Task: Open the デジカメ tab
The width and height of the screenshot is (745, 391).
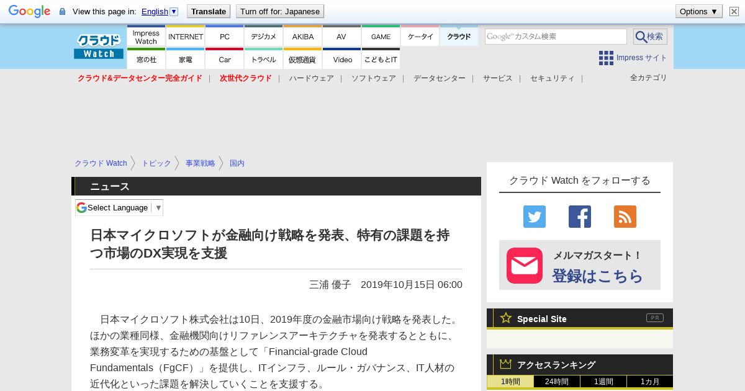Action: (x=263, y=37)
